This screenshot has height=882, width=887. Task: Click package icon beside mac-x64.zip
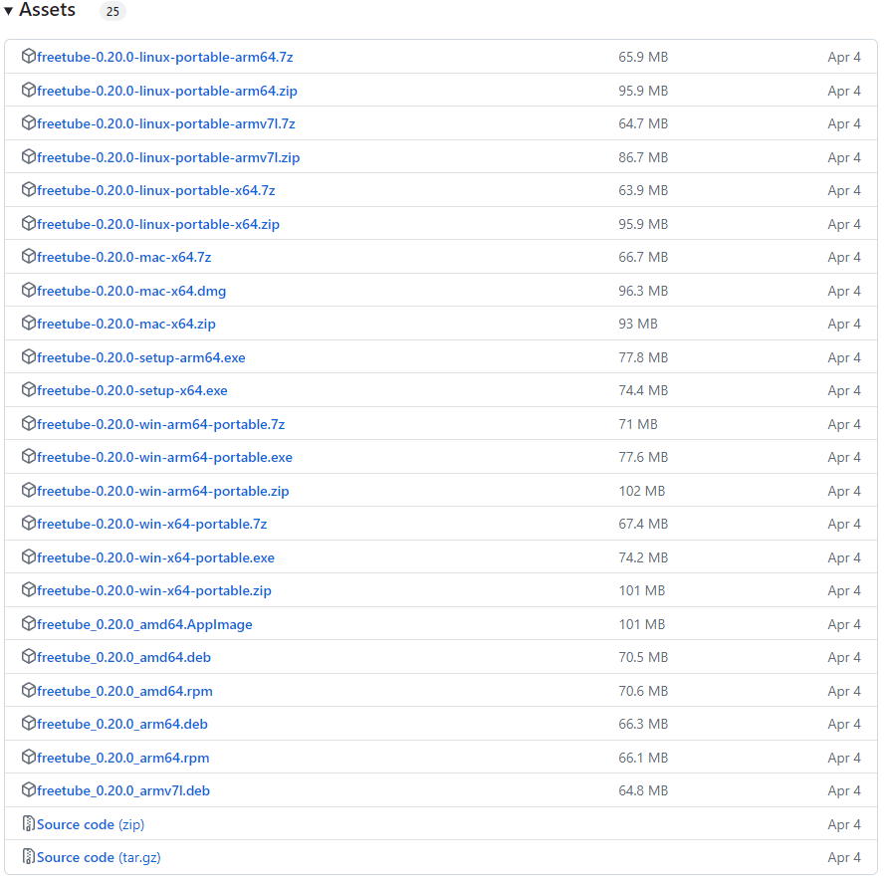28,323
